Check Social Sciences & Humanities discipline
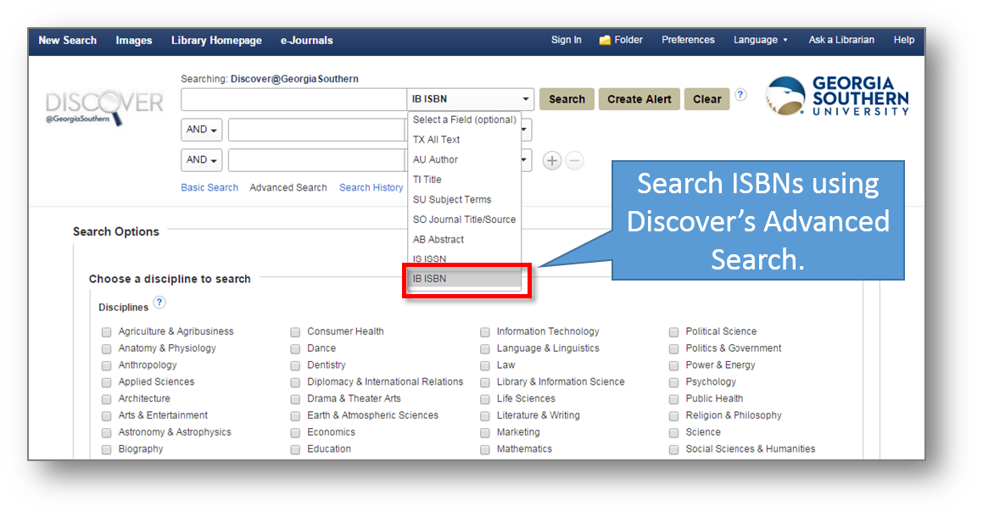This screenshot has height=517, width=983. point(674,450)
